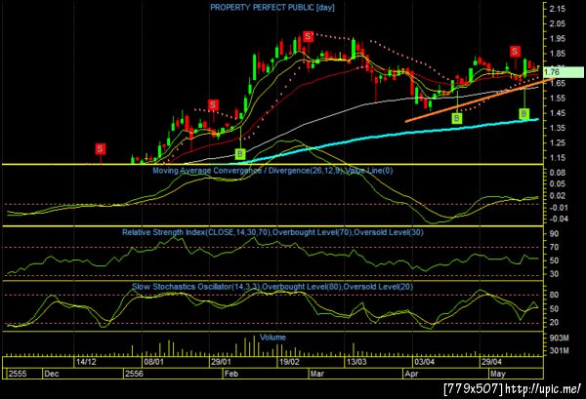Image resolution: width=586 pixels, height=399 pixels.
Task: Select the 19/02 date on the time axis
Action: click(289, 362)
